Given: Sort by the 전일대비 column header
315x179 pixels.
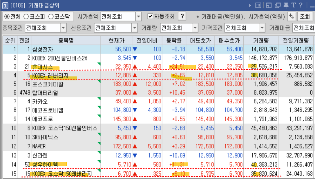Looking at the screenshot, I should (x=147, y=41).
